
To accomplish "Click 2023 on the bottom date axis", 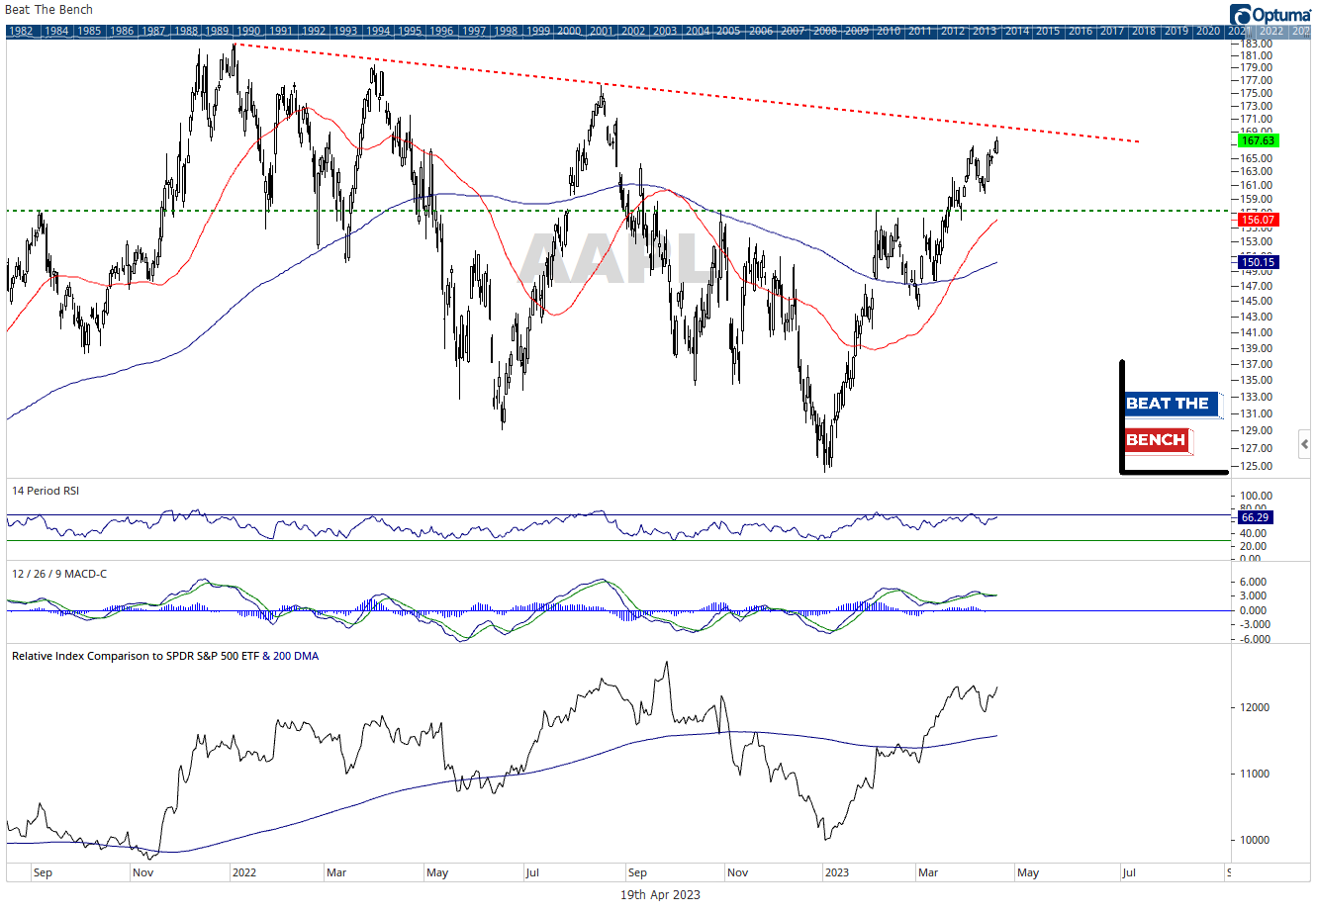I will click(x=837, y=872).
